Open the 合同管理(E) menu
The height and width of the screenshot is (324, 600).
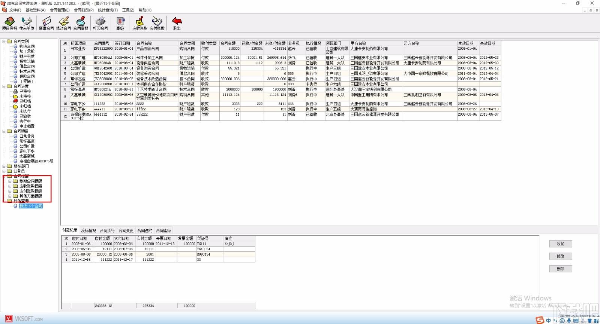(x=60, y=10)
